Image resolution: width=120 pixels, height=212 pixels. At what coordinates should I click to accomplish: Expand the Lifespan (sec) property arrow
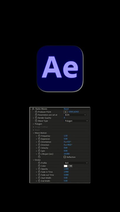click(36, 154)
